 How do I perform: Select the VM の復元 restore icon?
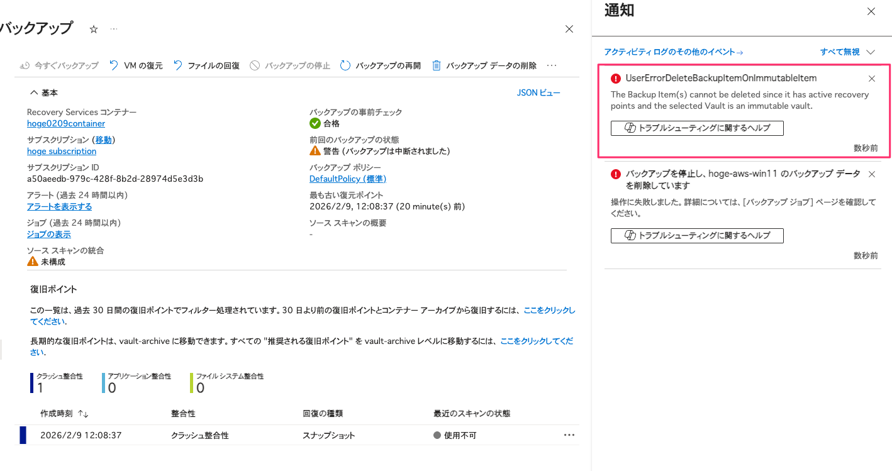(114, 65)
